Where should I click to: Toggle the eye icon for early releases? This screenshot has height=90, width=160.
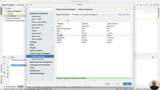pos(68,21)
